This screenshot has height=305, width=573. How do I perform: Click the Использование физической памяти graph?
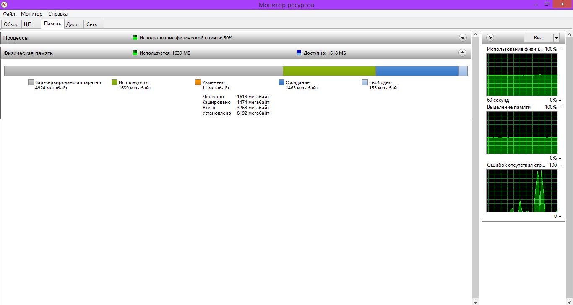[x=522, y=74]
